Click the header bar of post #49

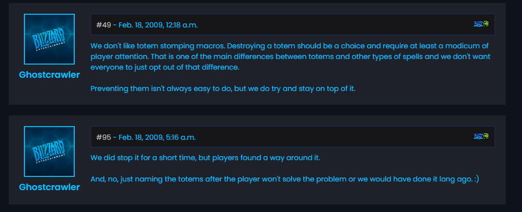pyautogui.click(x=331, y=24)
